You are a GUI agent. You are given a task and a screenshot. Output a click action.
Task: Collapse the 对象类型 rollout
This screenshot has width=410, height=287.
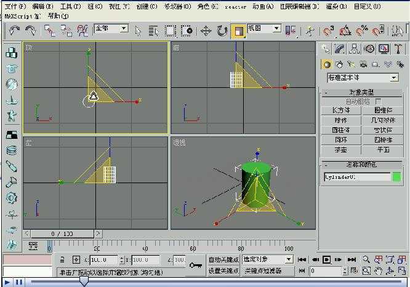[361, 92]
